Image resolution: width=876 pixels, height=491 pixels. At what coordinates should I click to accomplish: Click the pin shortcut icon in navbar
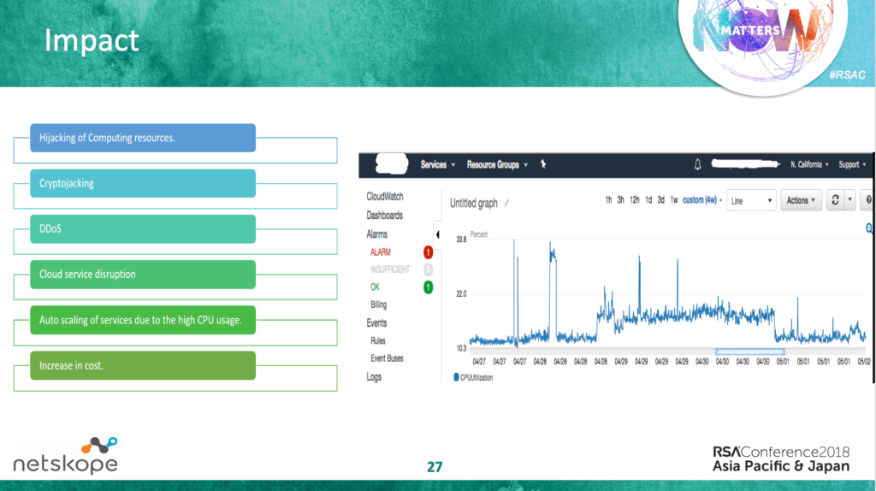coord(543,164)
